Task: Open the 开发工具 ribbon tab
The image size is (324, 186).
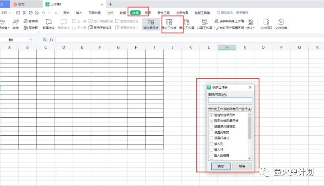Action: coord(163,13)
